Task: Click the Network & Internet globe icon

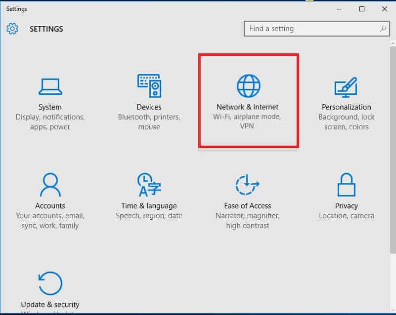Action: (248, 86)
